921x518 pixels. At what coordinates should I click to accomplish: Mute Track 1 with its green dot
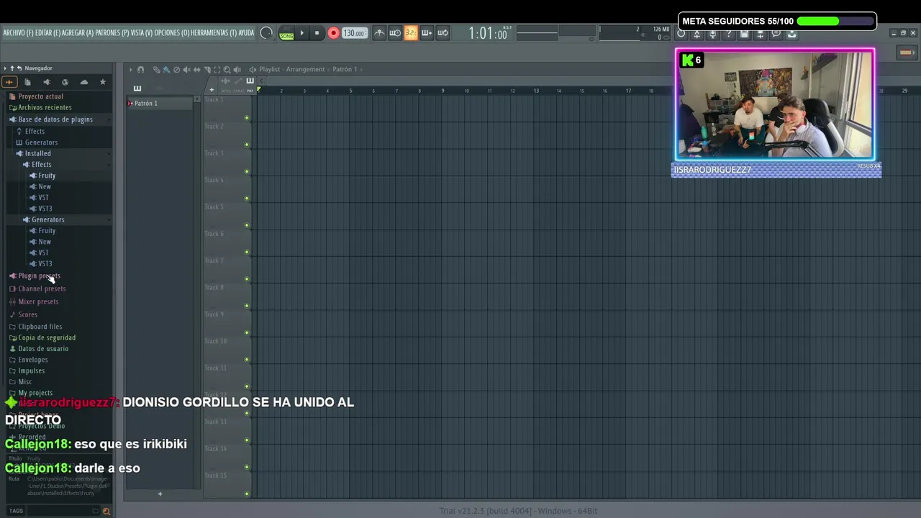click(247, 117)
